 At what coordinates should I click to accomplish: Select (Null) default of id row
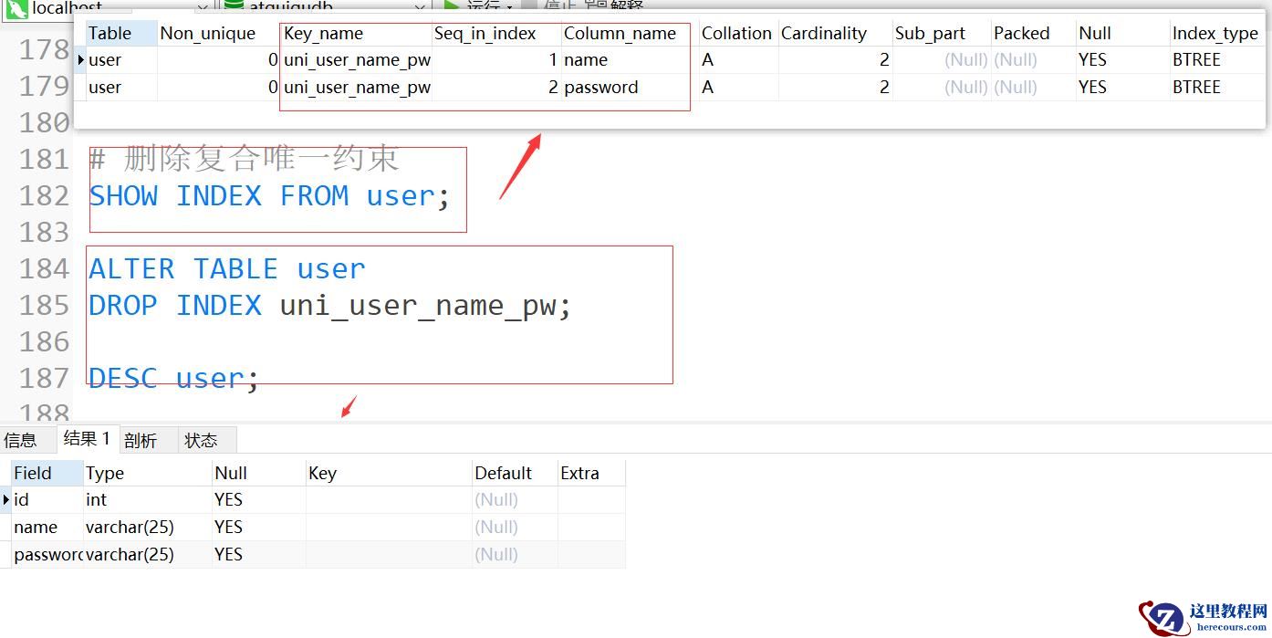click(x=515, y=499)
